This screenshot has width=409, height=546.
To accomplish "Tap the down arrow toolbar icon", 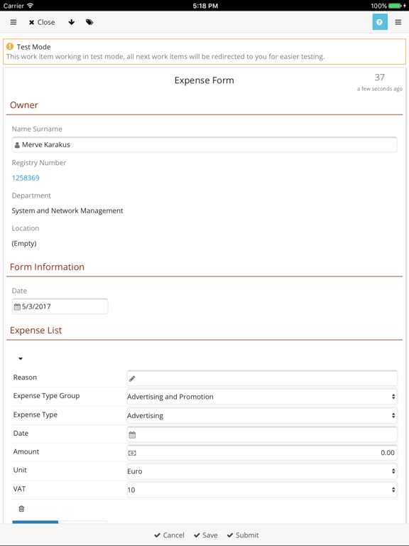I will click(x=71, y=22).
